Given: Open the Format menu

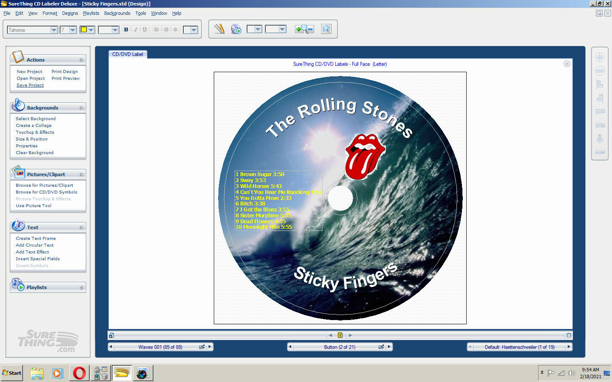Looking at the screenshot, I should [50, 13].
